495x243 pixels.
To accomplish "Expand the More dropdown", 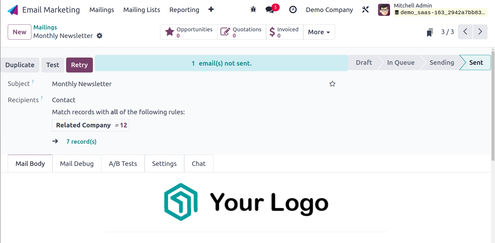I will [319, 32].
